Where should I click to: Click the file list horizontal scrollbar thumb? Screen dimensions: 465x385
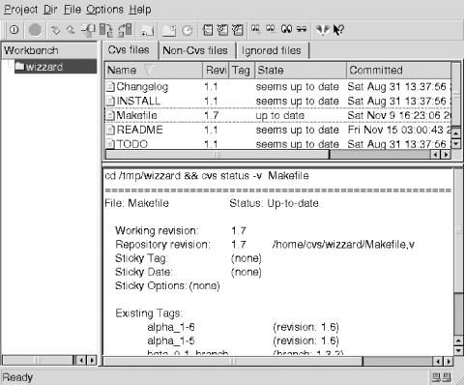[x=218, y=155]
